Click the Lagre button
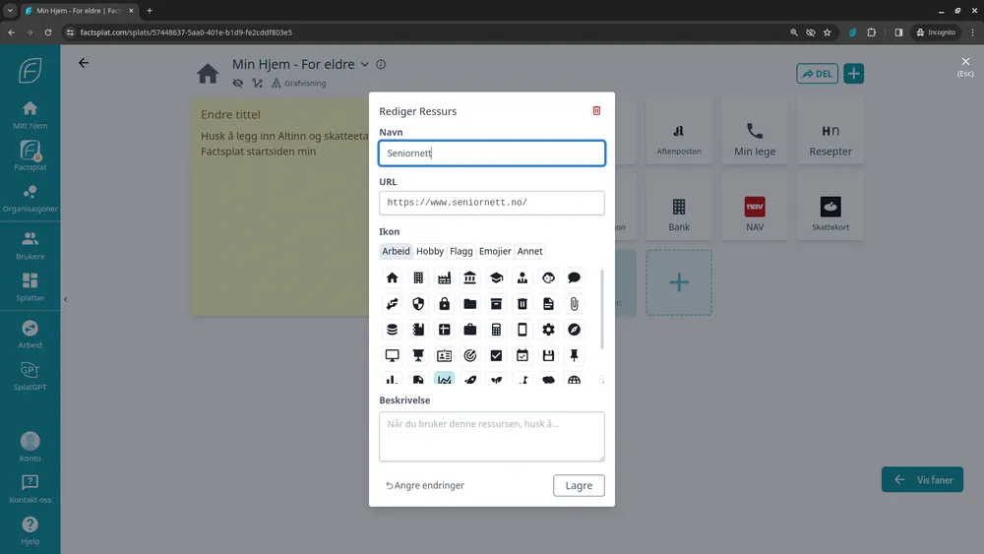Viewport: 984px width, 554px height. (579, 485)
